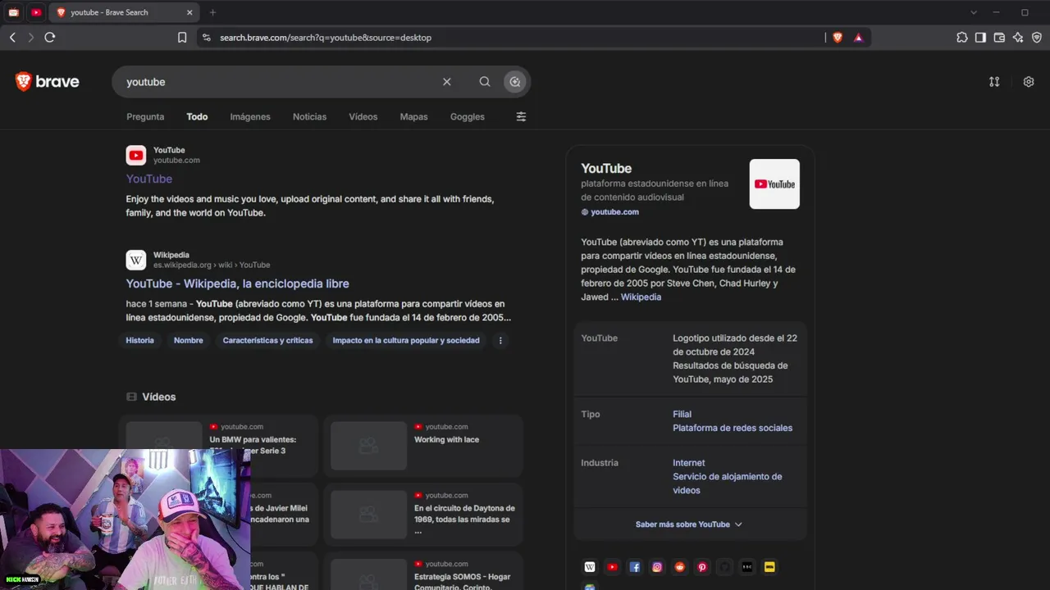Open the search filters slider icon
Image resolution: width=1050 pixels, height=590 pixels.
point(521,116)
